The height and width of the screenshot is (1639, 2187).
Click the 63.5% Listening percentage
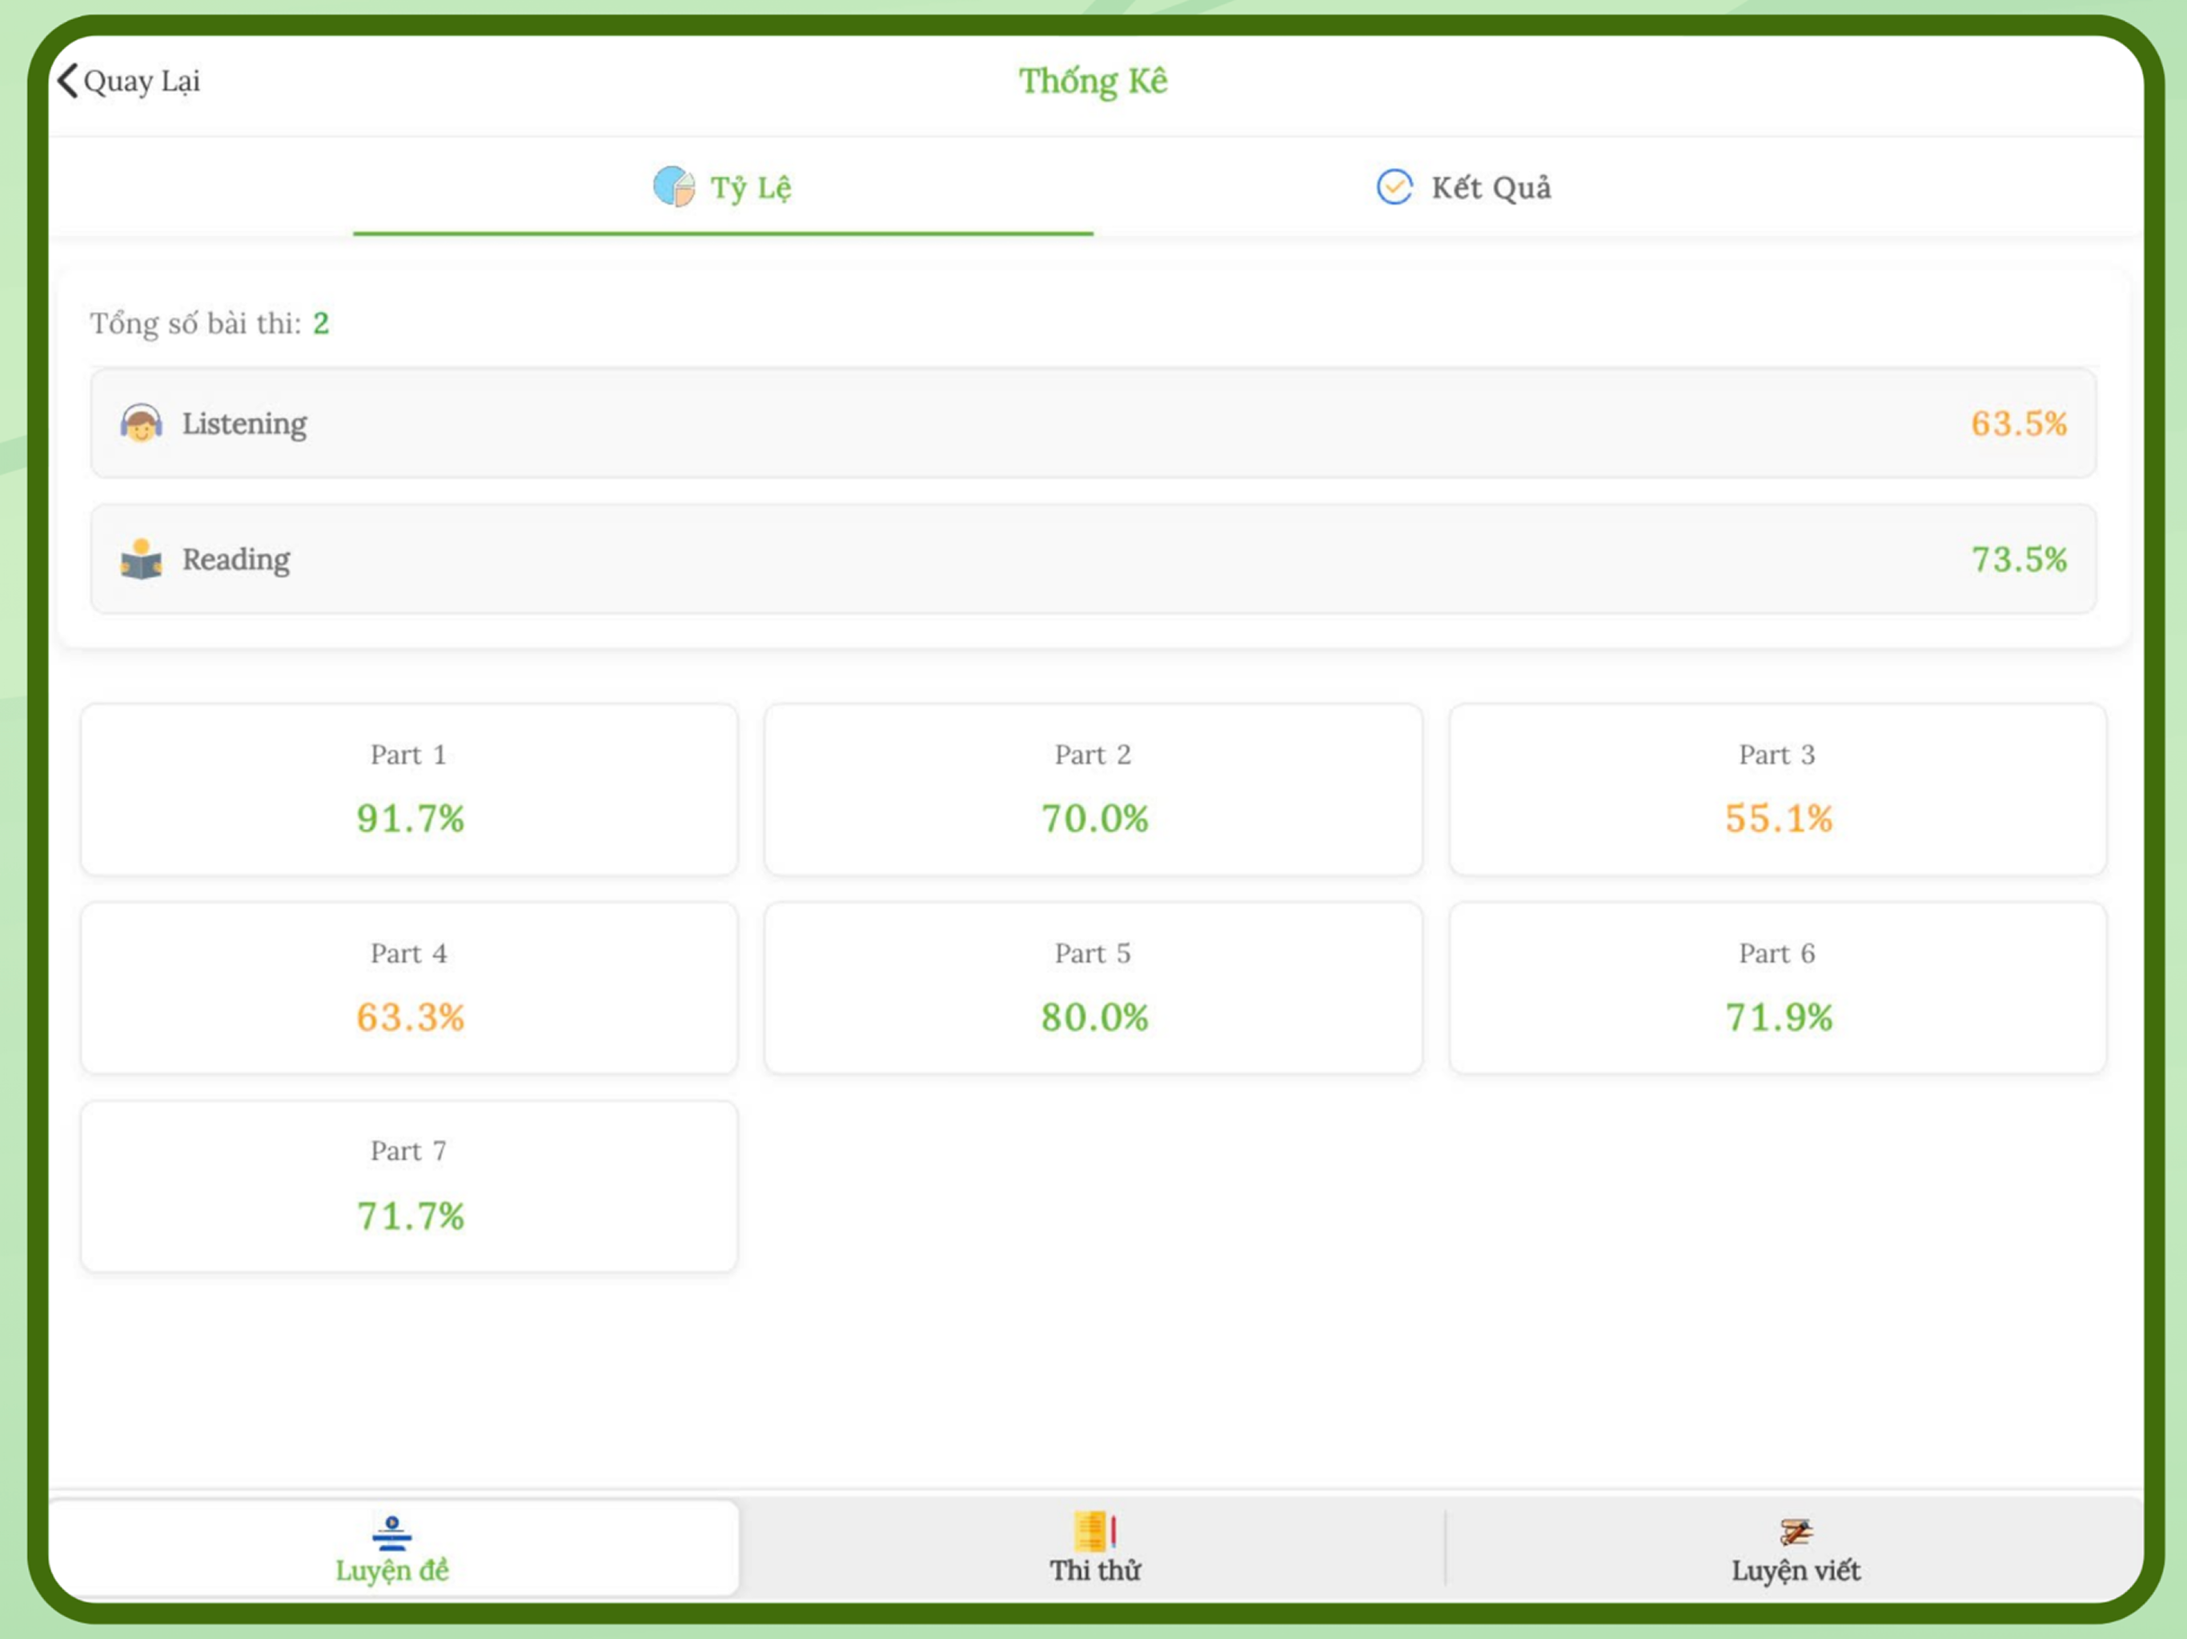pyautogui.click(x=2019, y=423)
